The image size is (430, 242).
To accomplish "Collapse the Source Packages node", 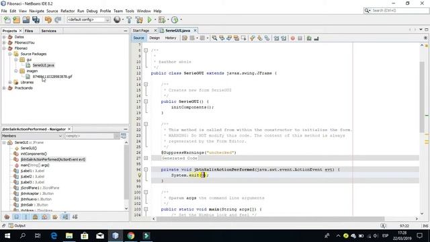I will point(10,54).
